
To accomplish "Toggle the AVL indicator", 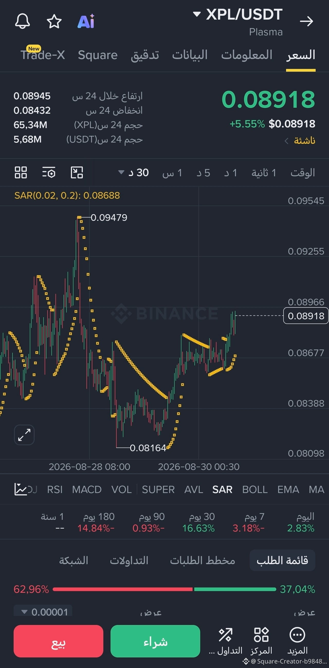I will (194, 490).
